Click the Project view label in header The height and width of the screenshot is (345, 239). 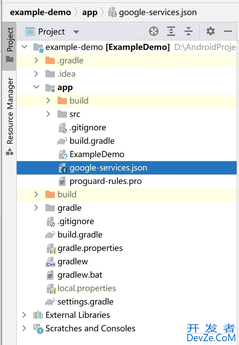coord(51,32)
